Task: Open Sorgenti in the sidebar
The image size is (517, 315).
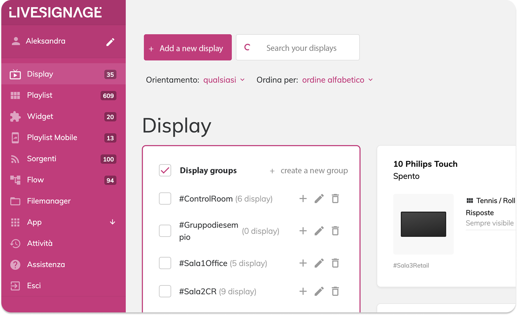Action: [x=64, y=159]
